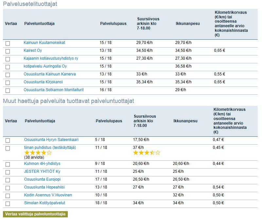Tick the Kuhmon 4H-yhdistys checkbox
Image resolution: width=277 pixels, height=219 pixels.
(x=8, y=164)
